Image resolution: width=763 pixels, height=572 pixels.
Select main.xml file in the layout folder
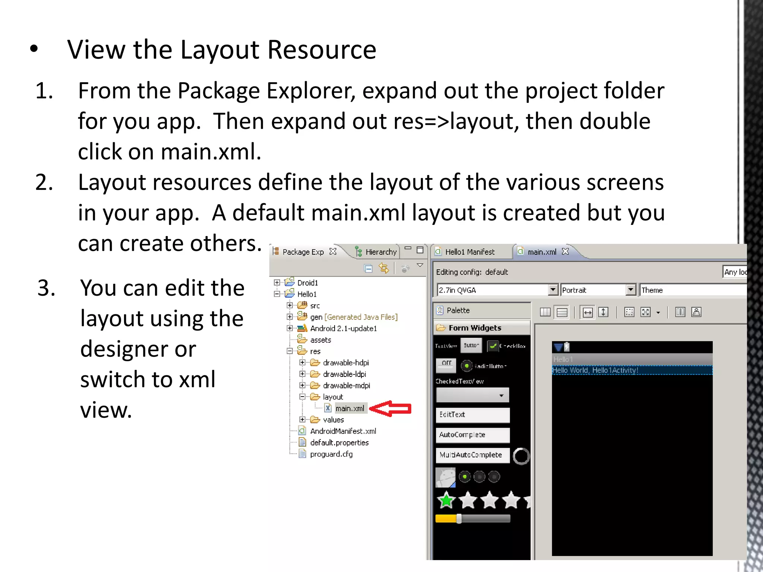click(349, 409)
